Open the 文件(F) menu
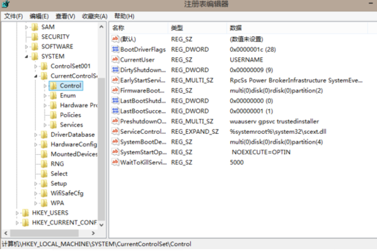The height and width of the screenshot is (251, 377). pyautogui.click(x=13, y=17)
